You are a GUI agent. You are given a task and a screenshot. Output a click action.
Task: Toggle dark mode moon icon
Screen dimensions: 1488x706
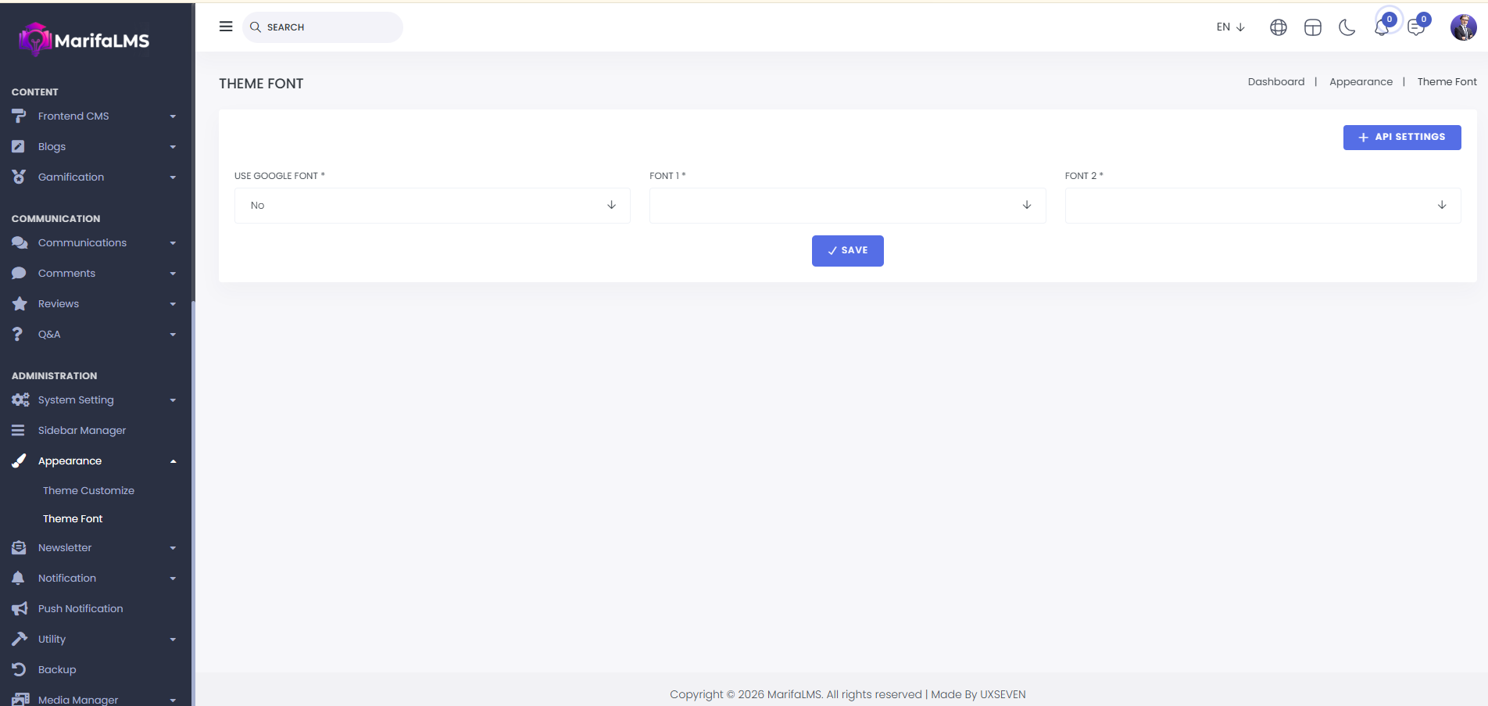[1347, 27]
